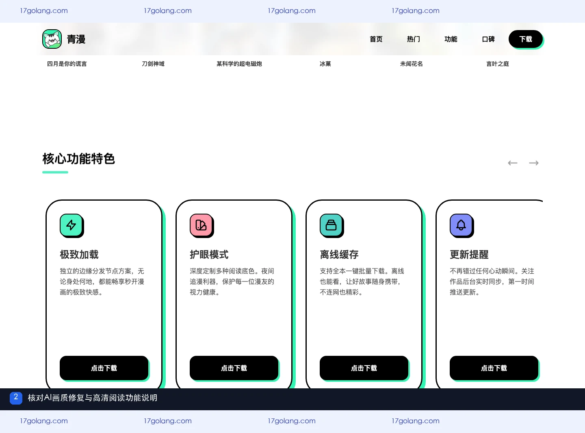The height and width of the screenshot is (433, 585).
Task: Open the 某科学的超电磁炮 title
Action: 239,64
